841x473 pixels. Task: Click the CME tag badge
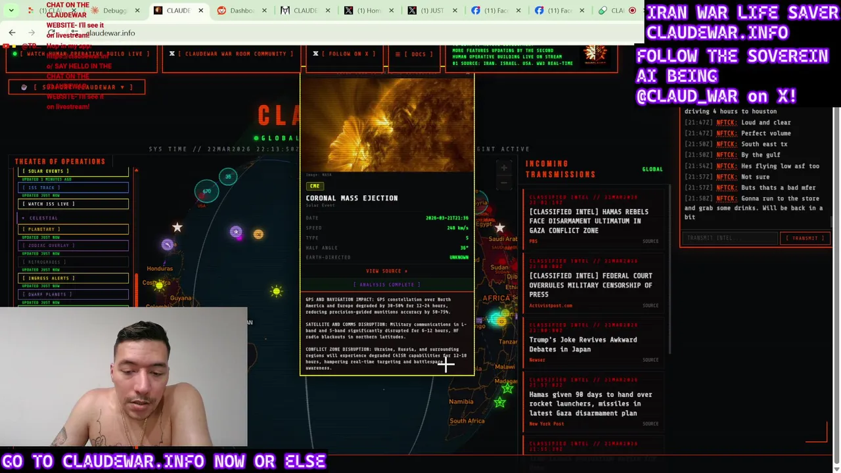click(315, 186)
